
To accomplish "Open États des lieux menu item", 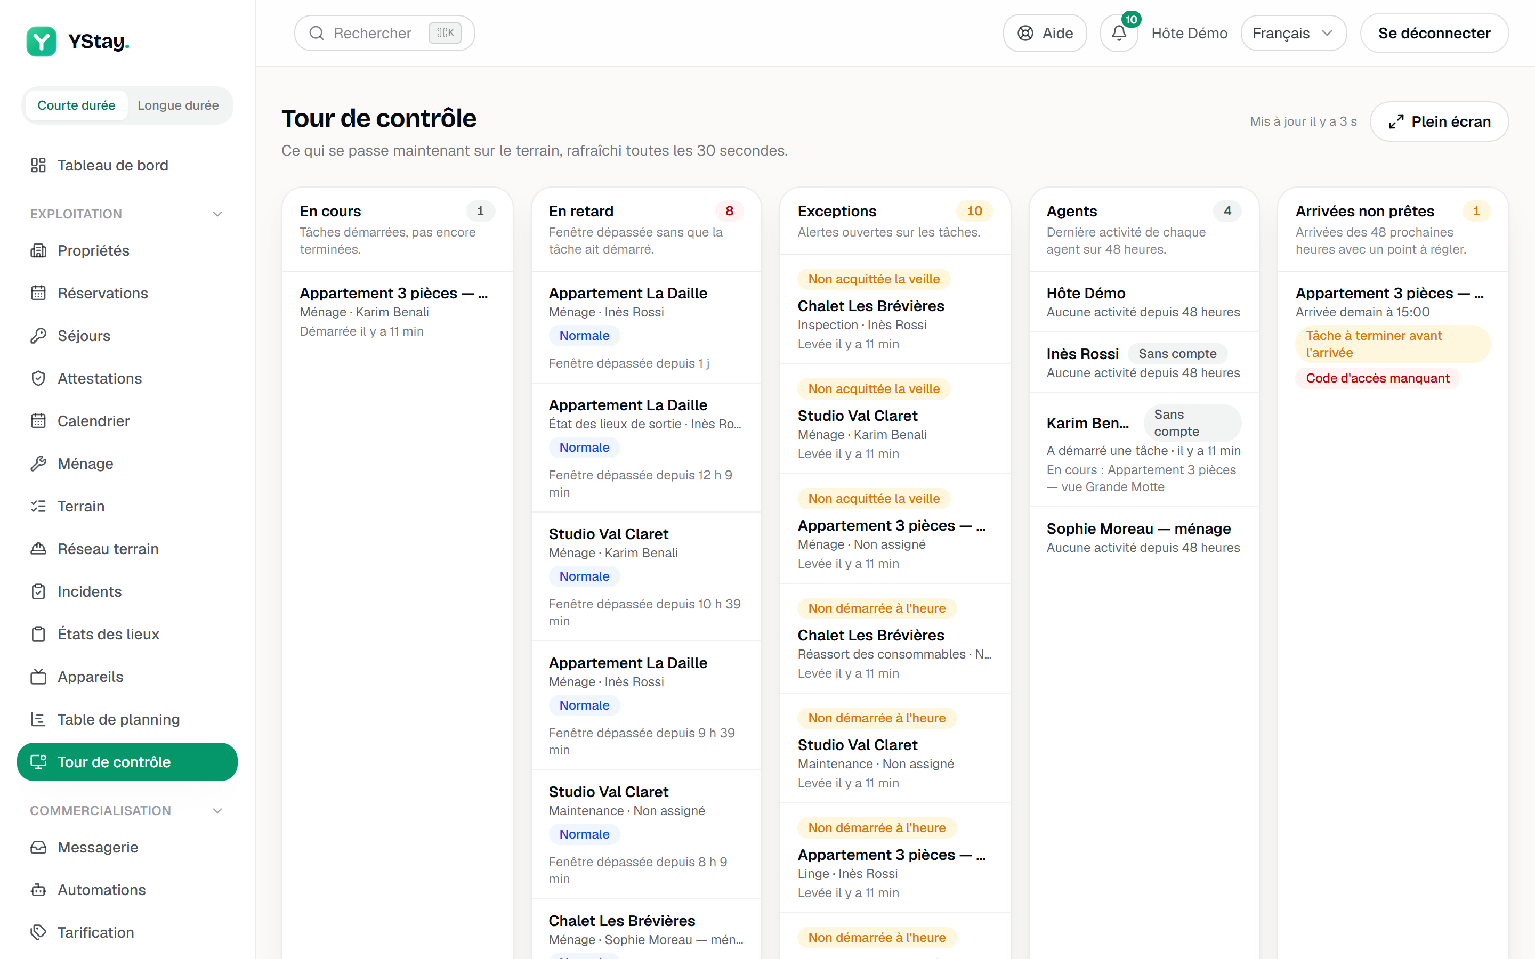I will click(127, 634).
